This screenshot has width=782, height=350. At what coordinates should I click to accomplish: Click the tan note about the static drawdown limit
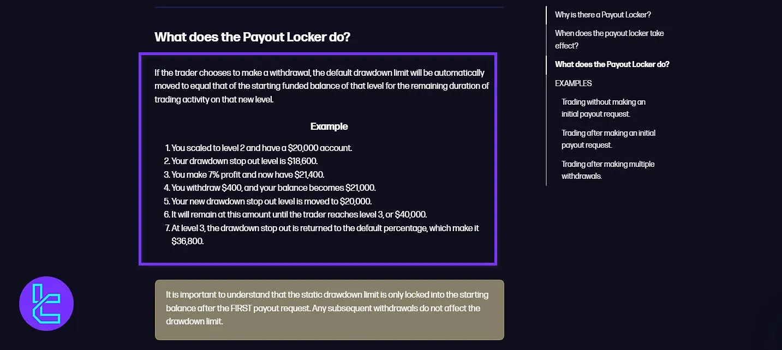pyautogui.click(x=329, y=308)
